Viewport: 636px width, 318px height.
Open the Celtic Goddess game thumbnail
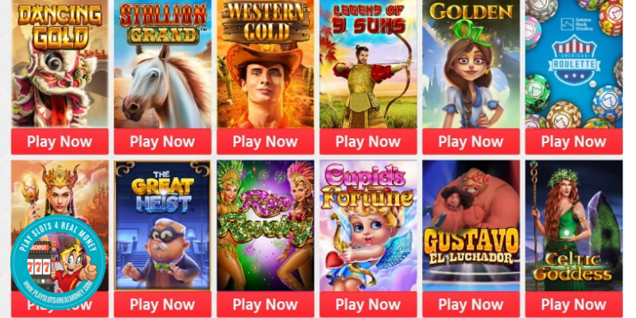574,226
